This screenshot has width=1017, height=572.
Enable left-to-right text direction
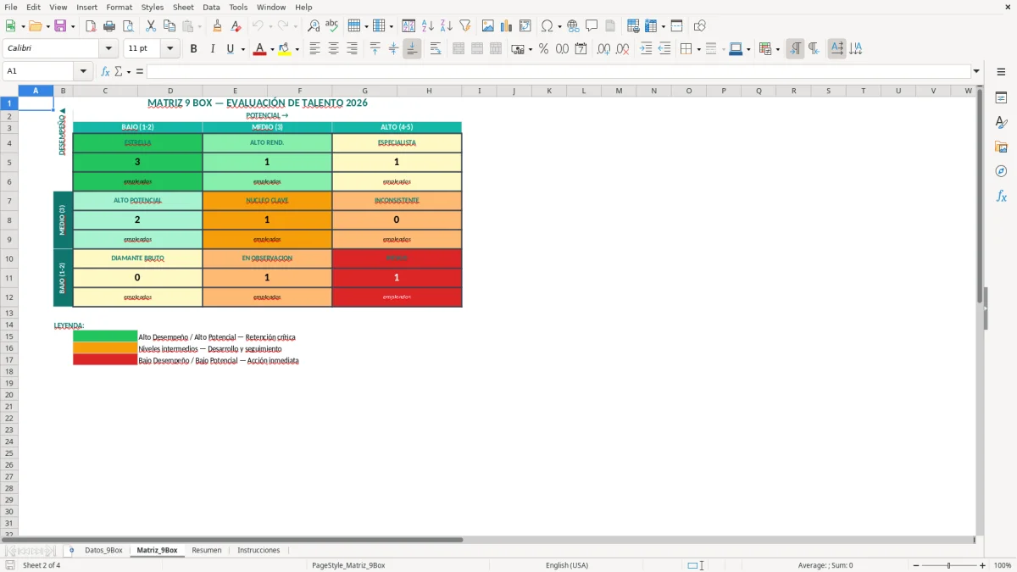tap(795, 49)
